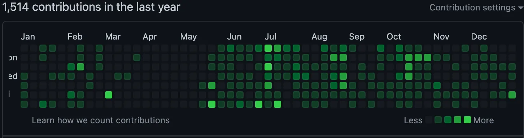Click the brightest Thursday cell in November

[437, 86]
